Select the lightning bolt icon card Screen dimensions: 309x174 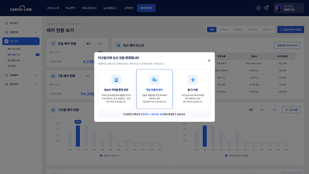192,89
